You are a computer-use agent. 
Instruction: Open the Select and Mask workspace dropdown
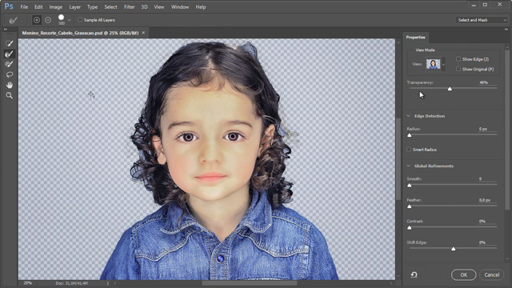(x=482, y=20)
